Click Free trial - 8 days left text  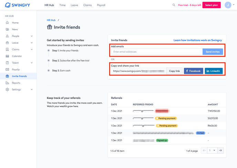tap(189, 5)
